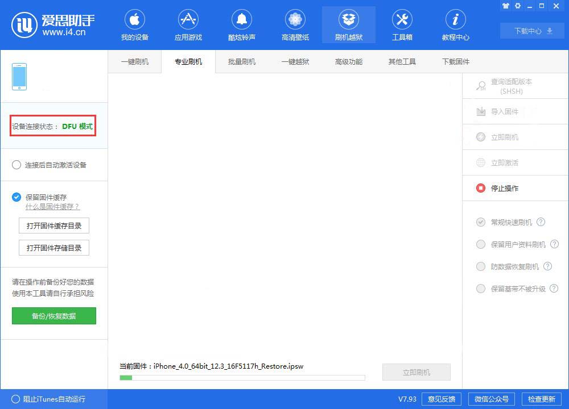Screen dimensions: 569x409
Task: Select 保留用户资料刷机 flash mode
Action: click(x=481, y=244)
